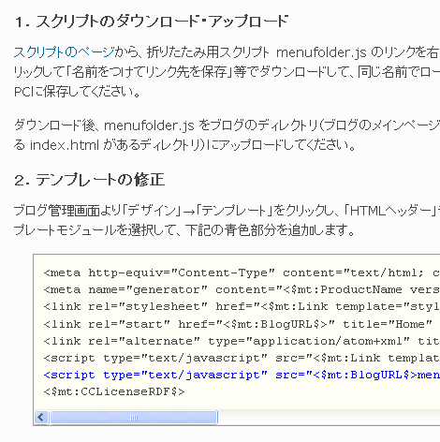Click the meta http-equiv Content-Type code line

point(242,273)
